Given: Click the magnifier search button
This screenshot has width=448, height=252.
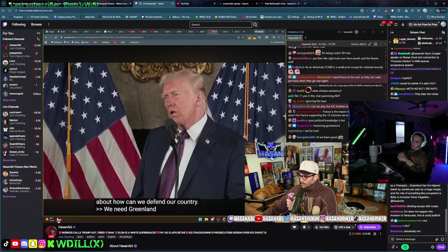Looking at the screenshot, I should (x=255, y=24).
